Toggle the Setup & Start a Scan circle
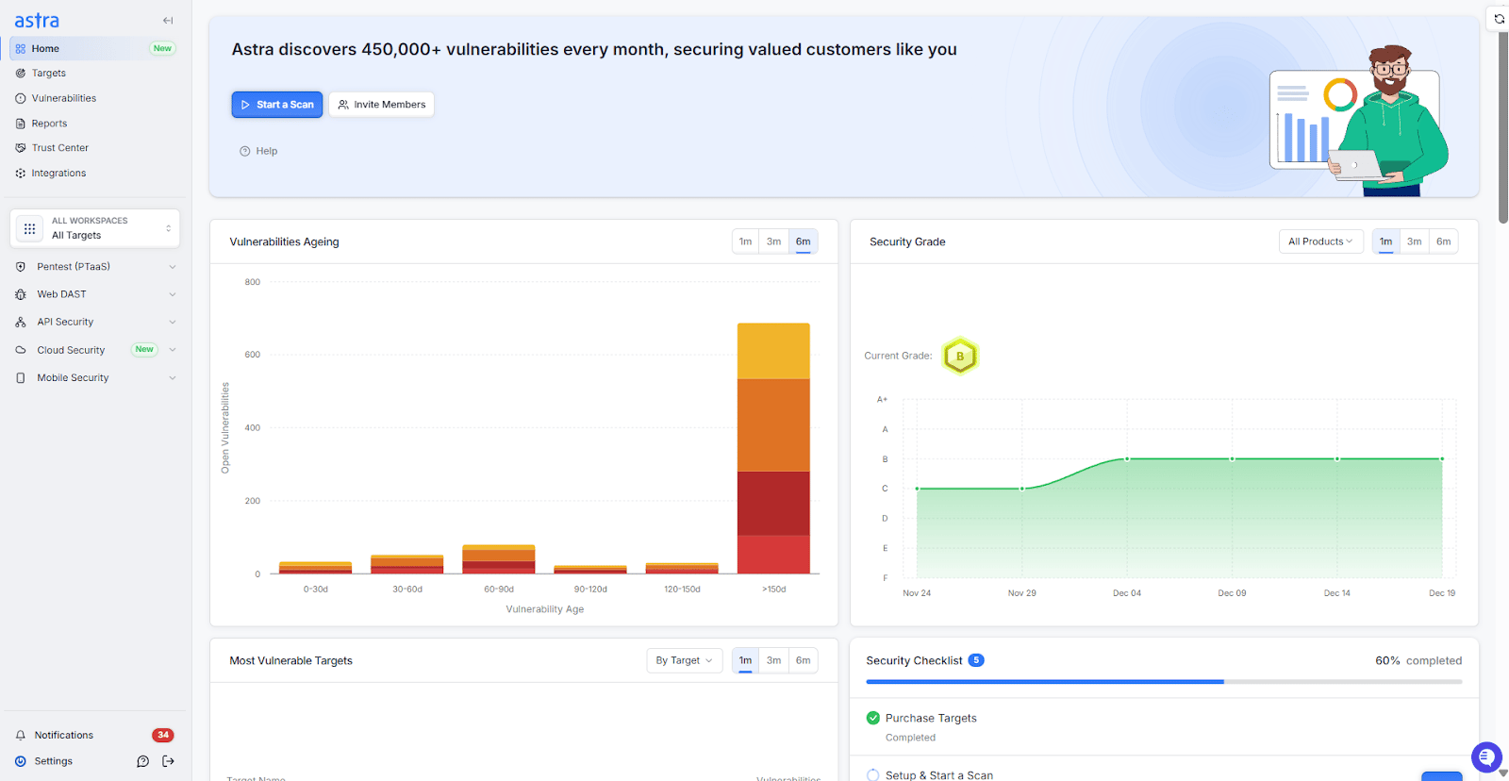Image resolution: width=1509 pixels, height=781 pixels. point(873,775)
